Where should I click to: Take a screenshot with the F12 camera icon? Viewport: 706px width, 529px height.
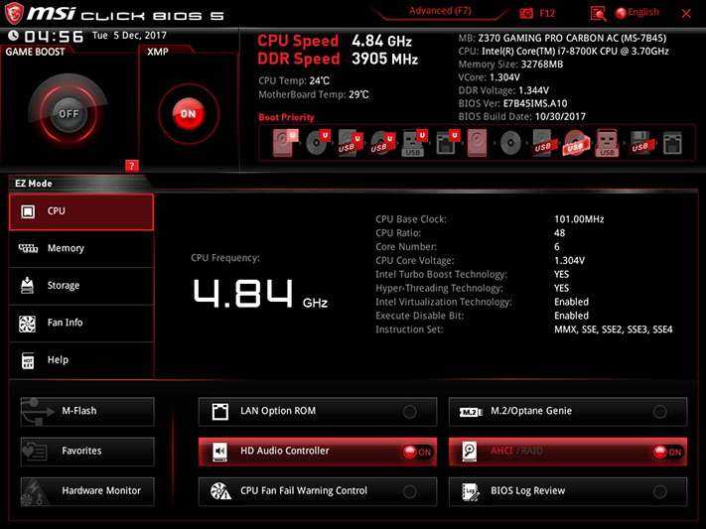click(x=526, y=13)
